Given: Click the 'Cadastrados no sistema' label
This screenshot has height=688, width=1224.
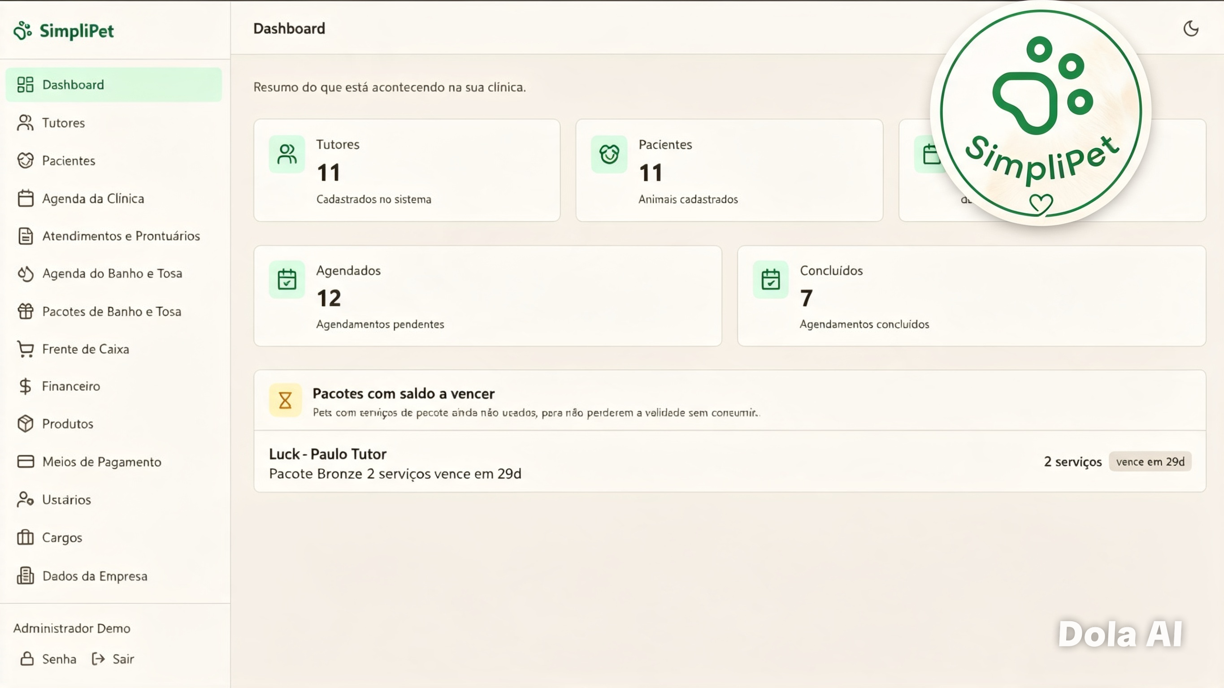Looking at the screenshot, I should pos(374,199).
